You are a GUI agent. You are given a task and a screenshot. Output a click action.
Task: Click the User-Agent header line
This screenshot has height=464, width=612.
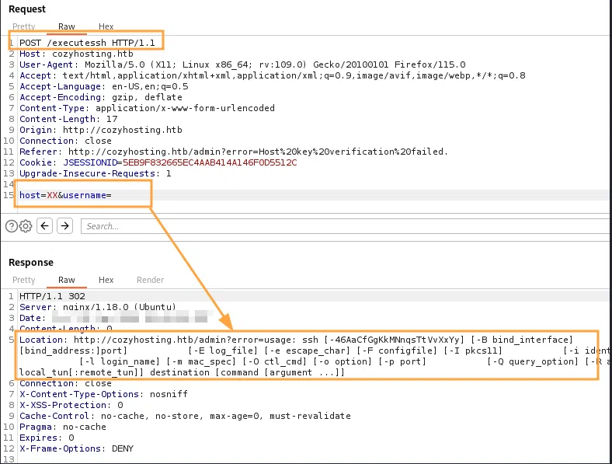[x=242, y=65]
